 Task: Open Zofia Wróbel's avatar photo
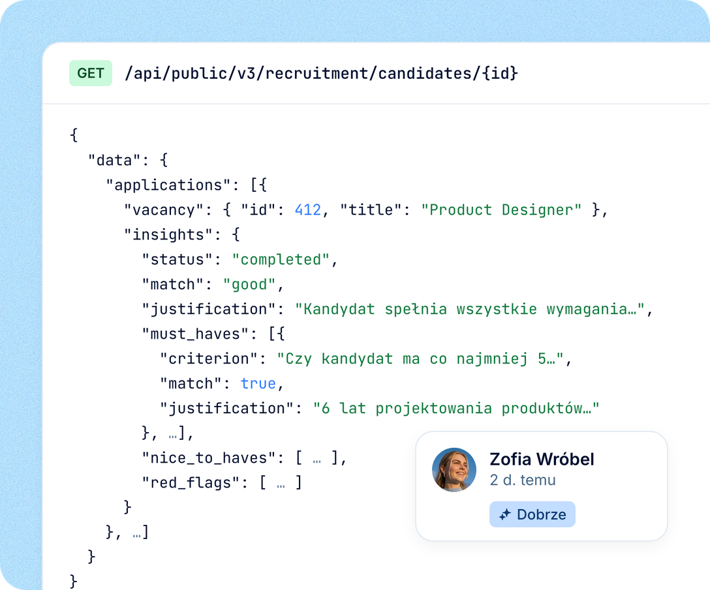point(454,470)
